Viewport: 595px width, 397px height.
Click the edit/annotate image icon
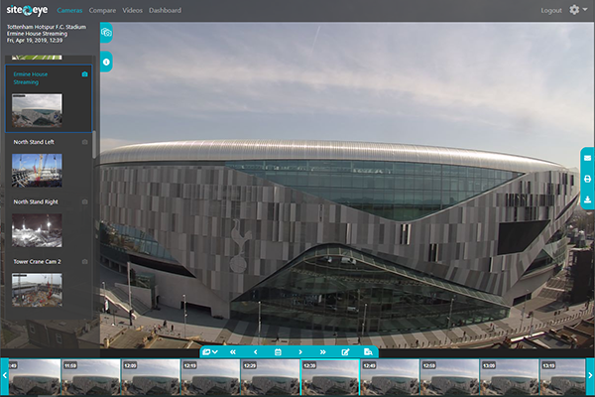tap(345, 352)
